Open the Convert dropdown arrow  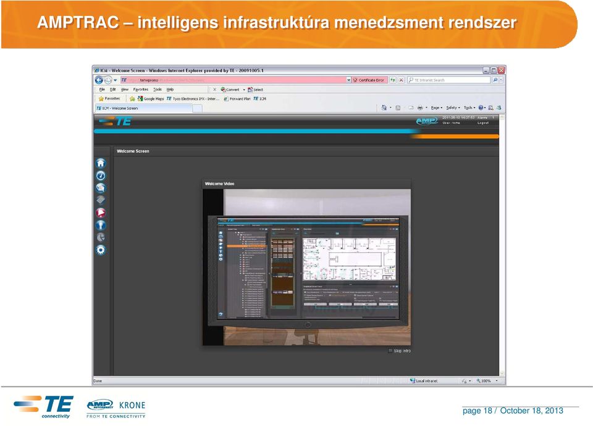244,90
